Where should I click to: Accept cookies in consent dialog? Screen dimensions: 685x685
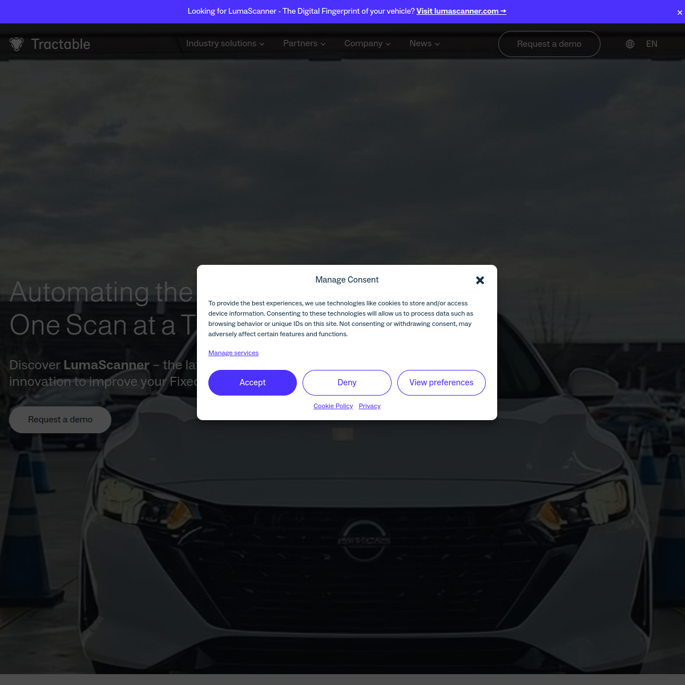coord(252,382)
